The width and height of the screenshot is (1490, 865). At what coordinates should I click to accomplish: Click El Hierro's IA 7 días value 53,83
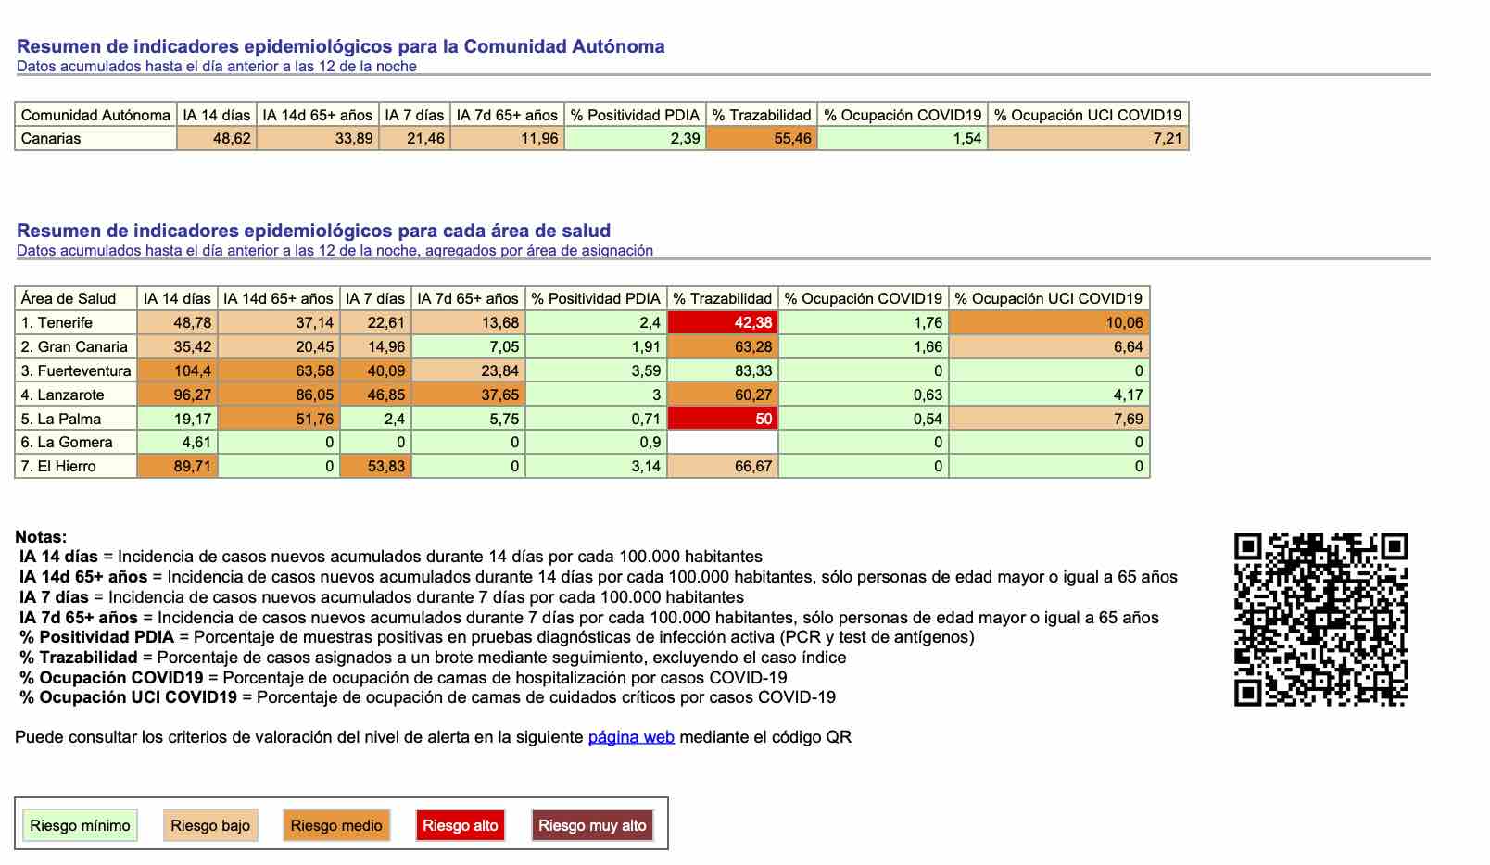[376, 466]
